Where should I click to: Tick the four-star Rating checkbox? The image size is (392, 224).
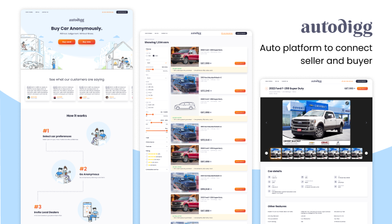(147, 157)
